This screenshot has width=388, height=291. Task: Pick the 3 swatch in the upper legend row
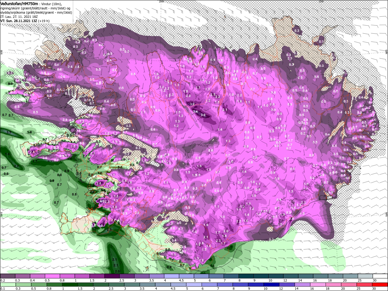click(x=142, y=276)
